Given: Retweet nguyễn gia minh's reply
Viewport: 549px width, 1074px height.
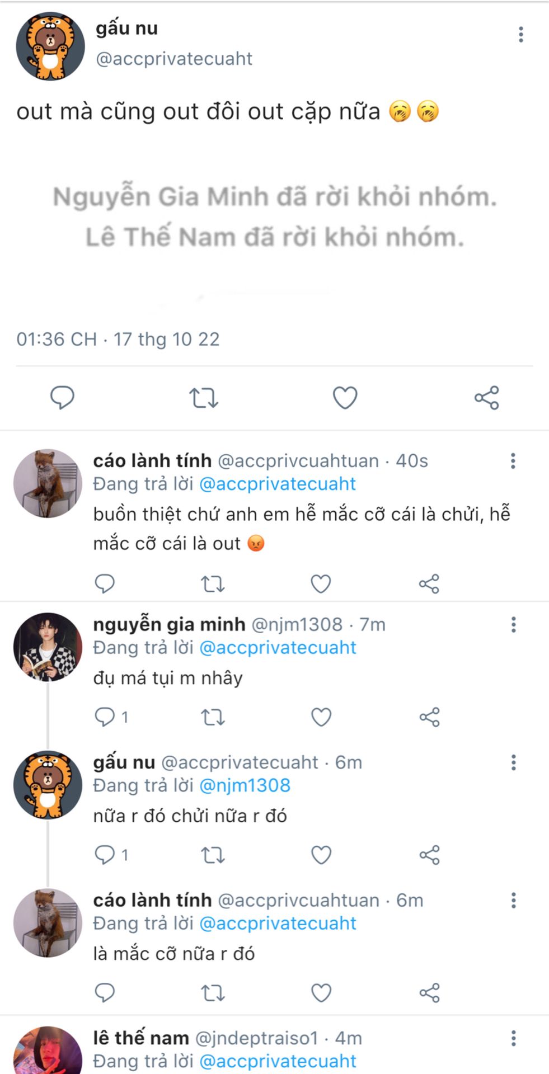Looking at the screenshot, I should coord(213,717).
